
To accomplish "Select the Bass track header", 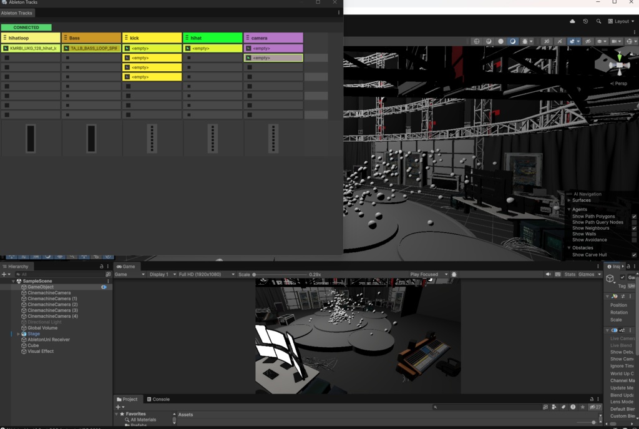I will (91, 38).
